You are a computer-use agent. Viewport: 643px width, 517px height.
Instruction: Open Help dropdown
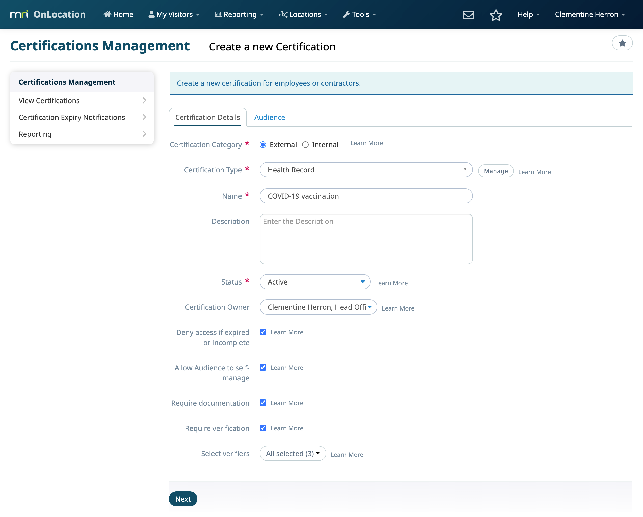click(528, 14)
